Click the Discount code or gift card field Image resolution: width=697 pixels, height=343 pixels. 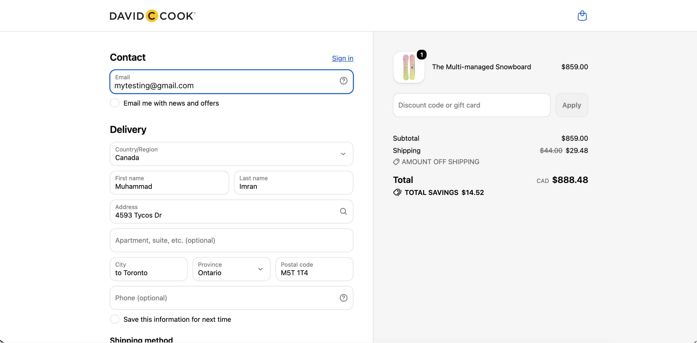[x=472, y=105]
